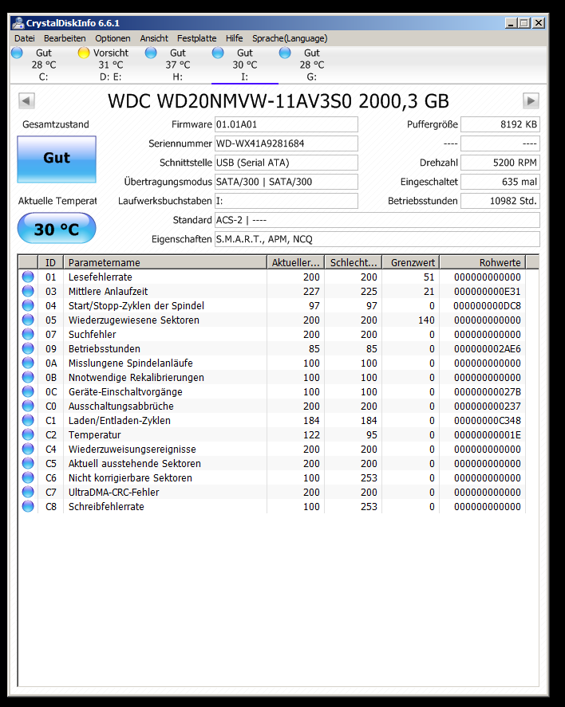Viewport: 565px width, 707px height.
Task: Click status orb of UltraDMA-CRC-Fehler row
Action: tap(28, 492)
